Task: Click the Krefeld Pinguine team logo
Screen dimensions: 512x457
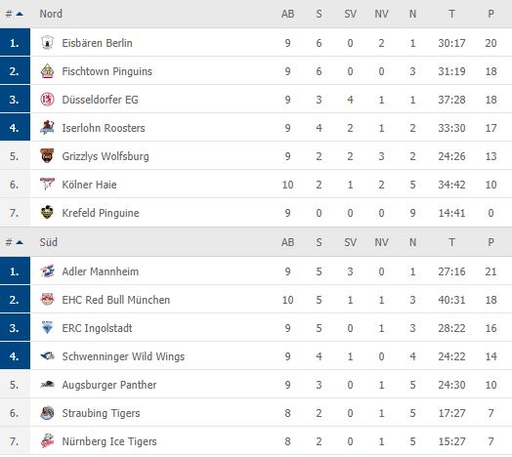Action: (x=47, y=213)
